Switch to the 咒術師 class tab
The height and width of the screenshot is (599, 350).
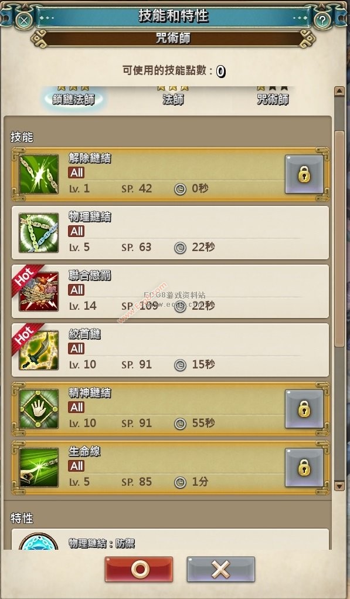click(x=273, y=99)
